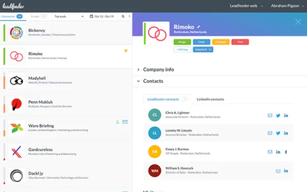Click the envelope icon on Ware Briefing row
This screenshot has height=192, width=307.
click(125, 122)
